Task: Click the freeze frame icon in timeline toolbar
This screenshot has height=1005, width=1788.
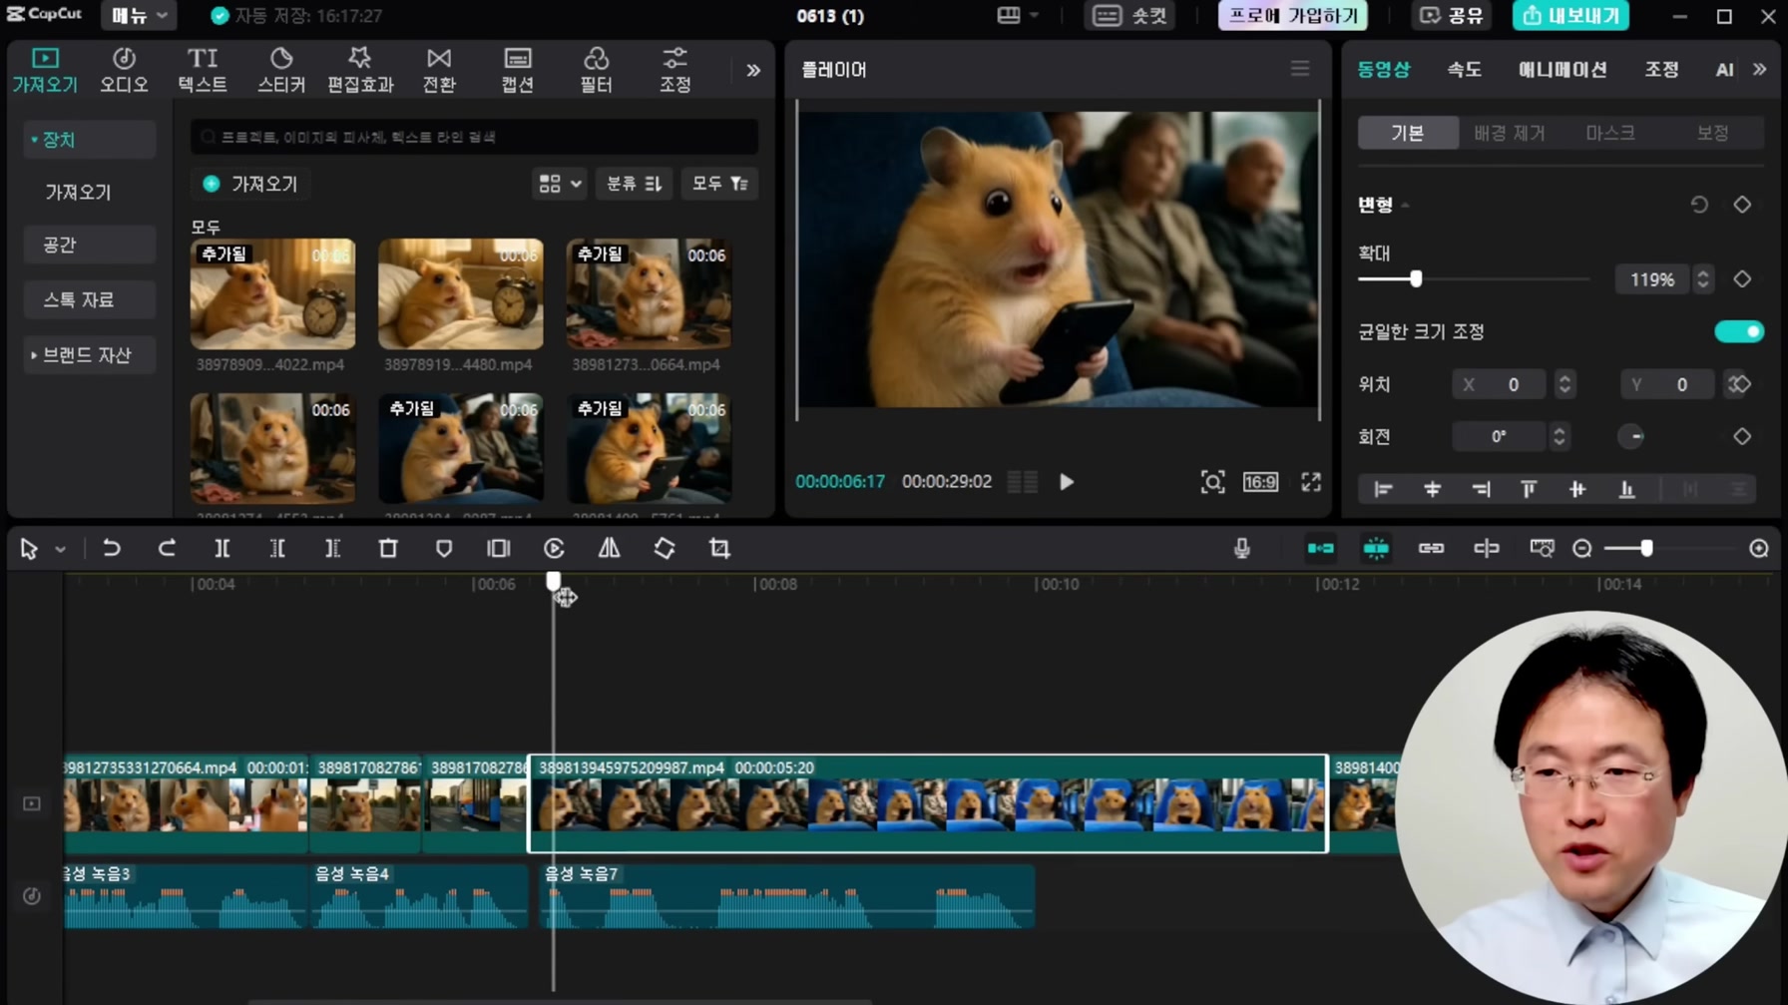Action: point(498,548)
